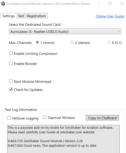
Task: Close the SimShaker Sound Module window
Action: click(x=122, y=4)
